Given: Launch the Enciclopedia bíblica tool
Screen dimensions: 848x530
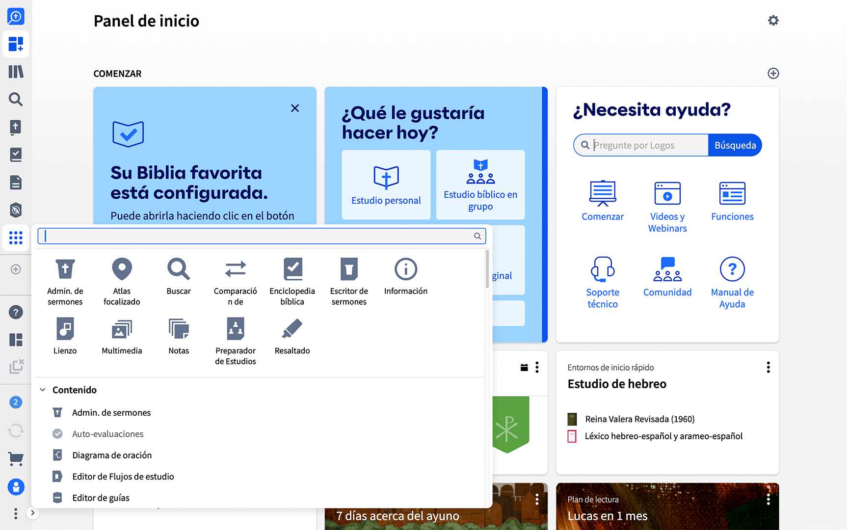Looking at the screenshot, I should tap(292, 281).
